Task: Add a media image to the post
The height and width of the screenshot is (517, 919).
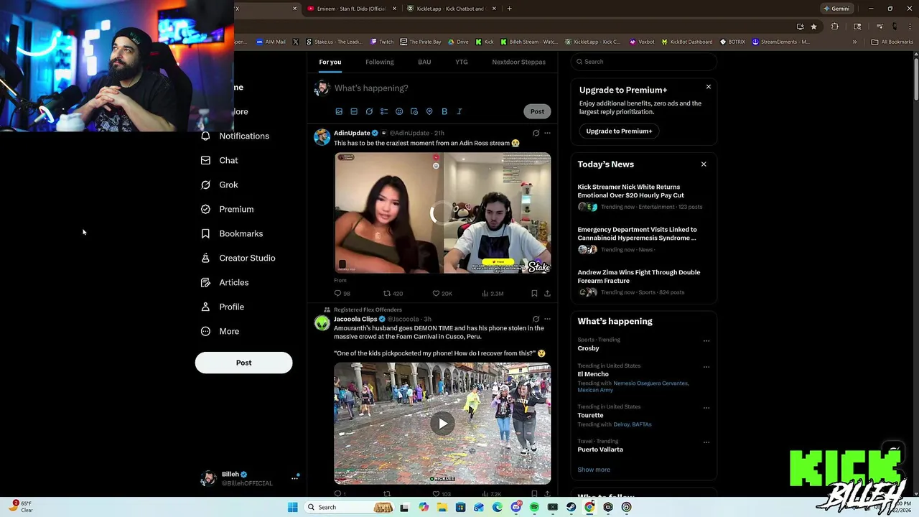Action: (x=339, y=111)
